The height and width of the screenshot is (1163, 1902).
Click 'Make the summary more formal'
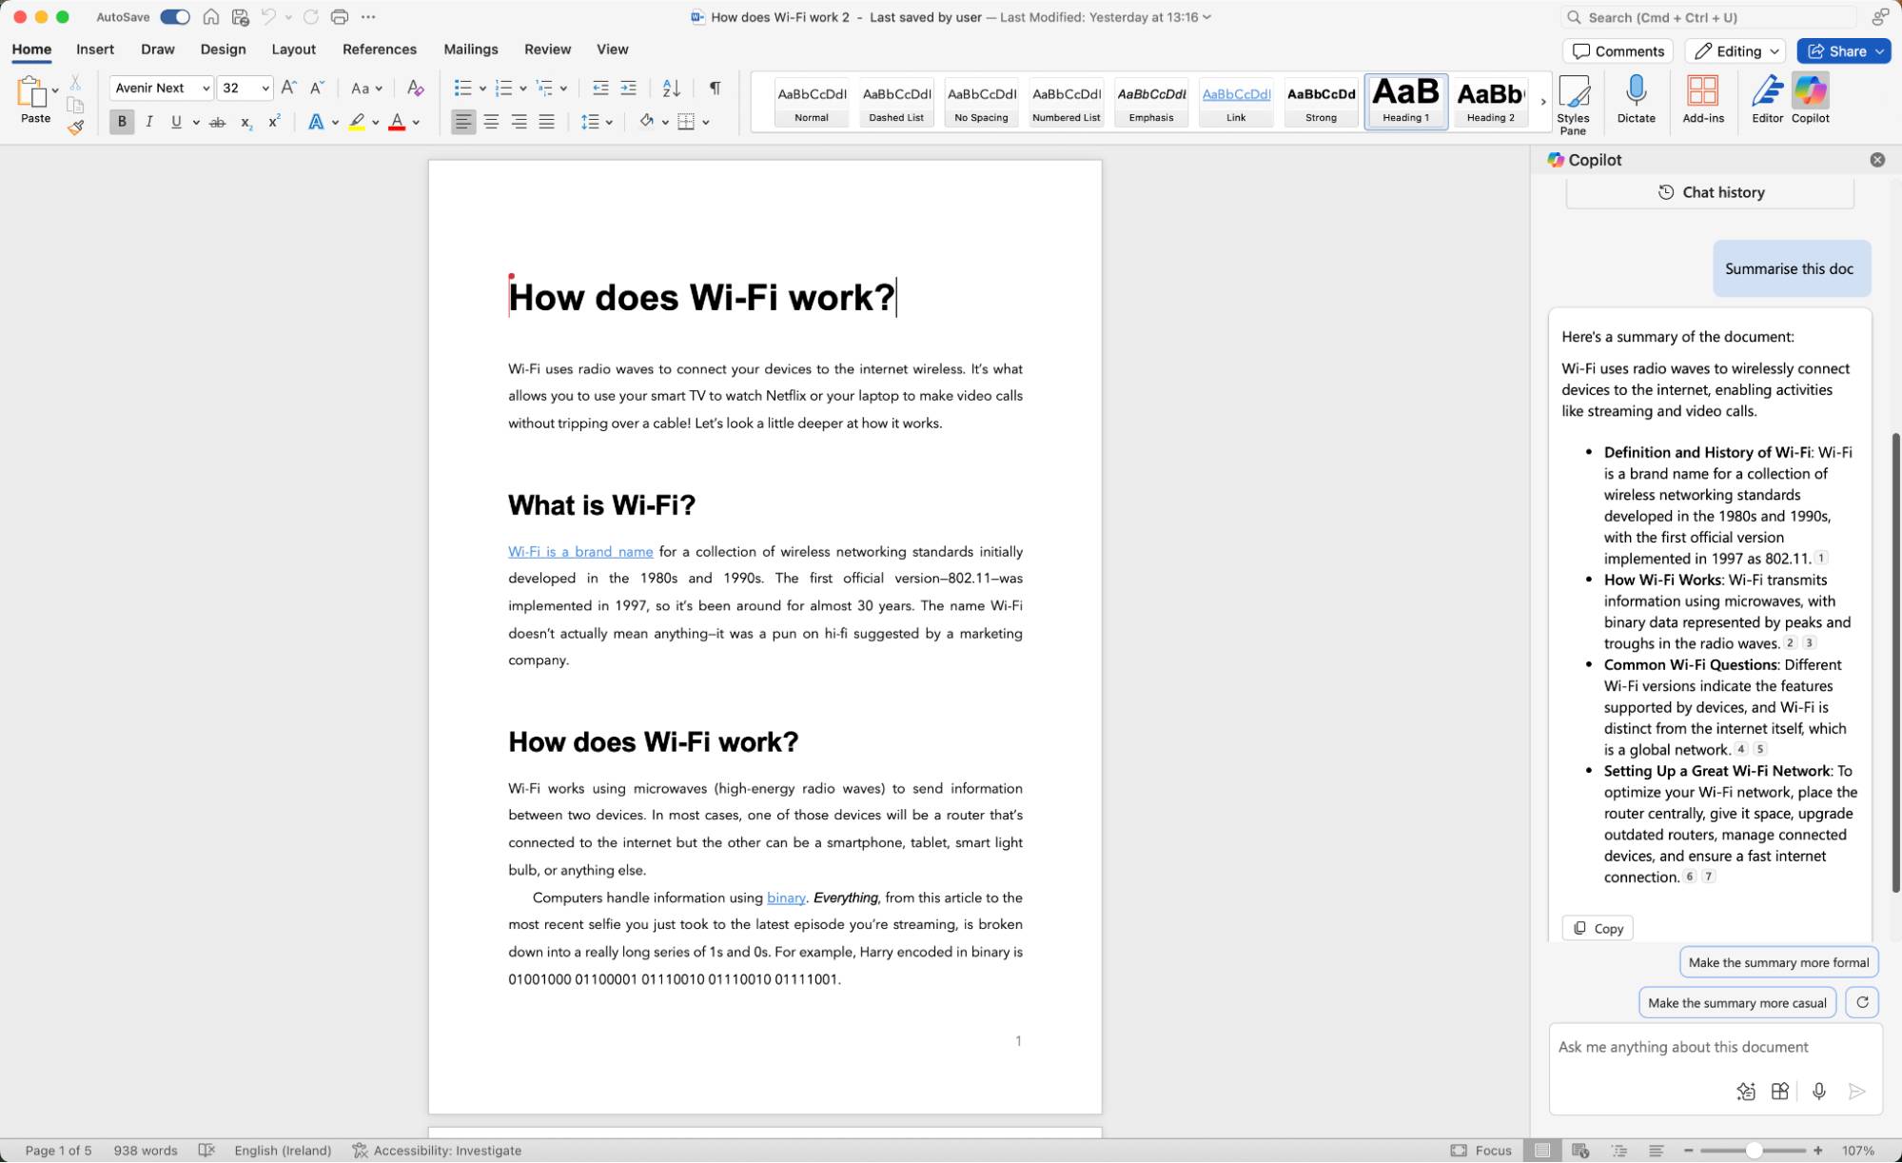[1777, 961]
